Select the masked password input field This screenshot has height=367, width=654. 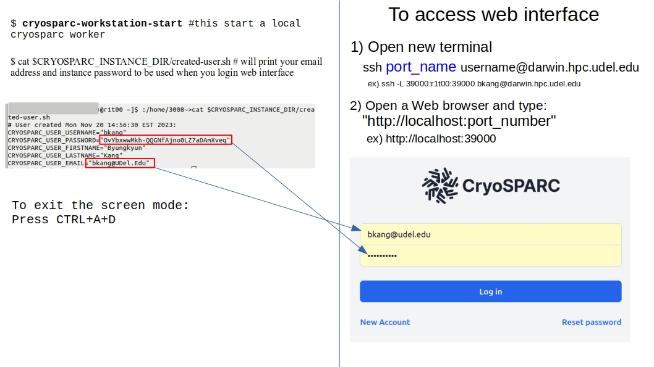tap(490, 255)
